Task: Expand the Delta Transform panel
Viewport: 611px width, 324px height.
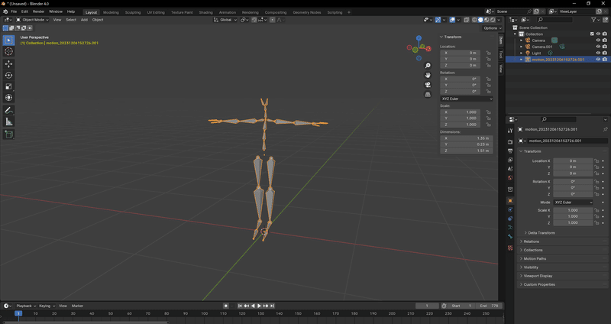Action: (541, 233)
